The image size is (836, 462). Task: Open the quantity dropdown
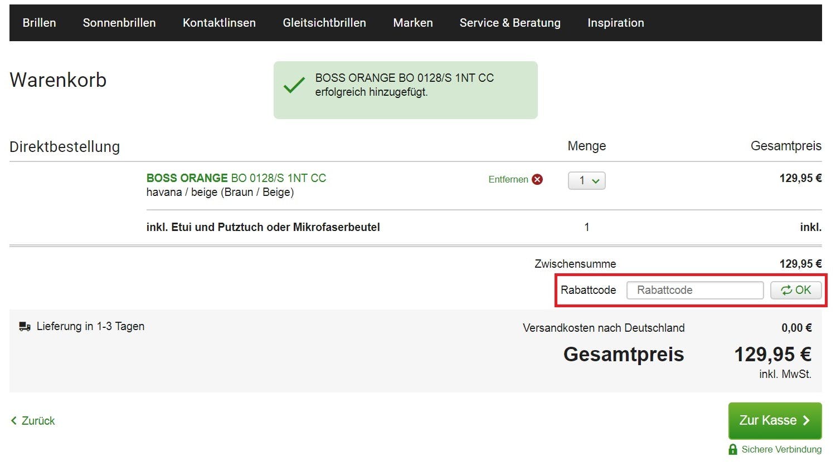(587, 180)
